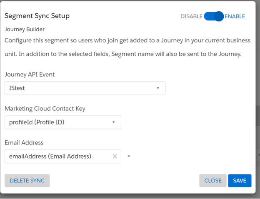This screenshot has height=199, width=260.
Task: Click the caret arrow in the profileId field
Action: 114,122
